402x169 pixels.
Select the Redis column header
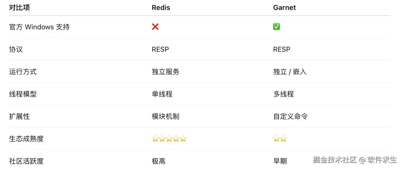pyautogui.click(x=161, y=8)
